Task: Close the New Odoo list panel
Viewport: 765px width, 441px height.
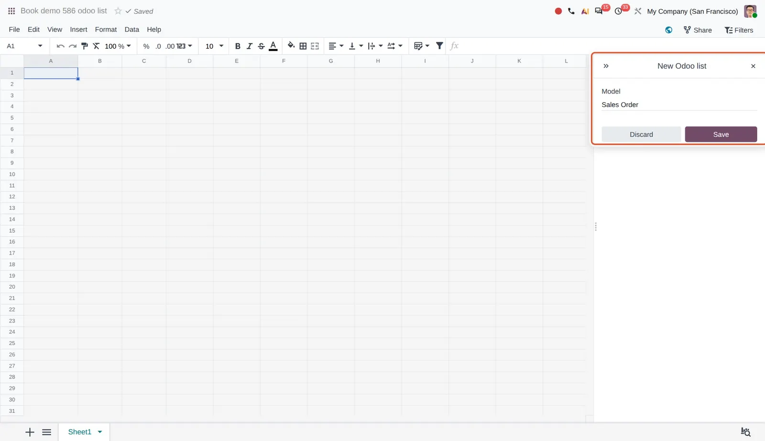Action: (753, 66)
